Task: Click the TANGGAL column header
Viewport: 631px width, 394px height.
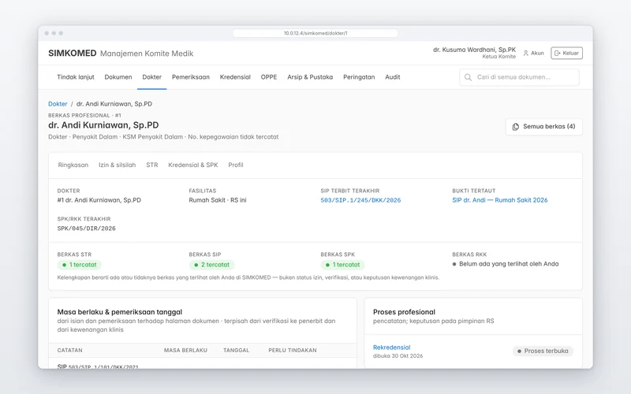Action: (x=236, y=351)
